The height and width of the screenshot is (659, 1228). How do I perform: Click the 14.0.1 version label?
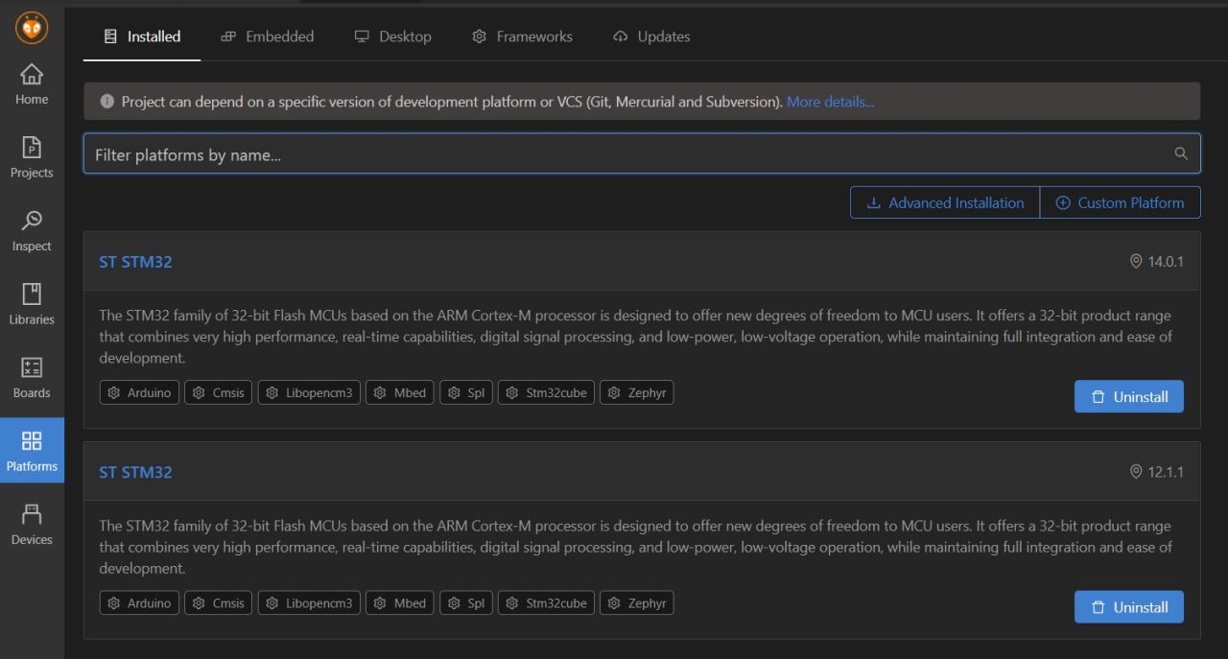(1166, 261)
